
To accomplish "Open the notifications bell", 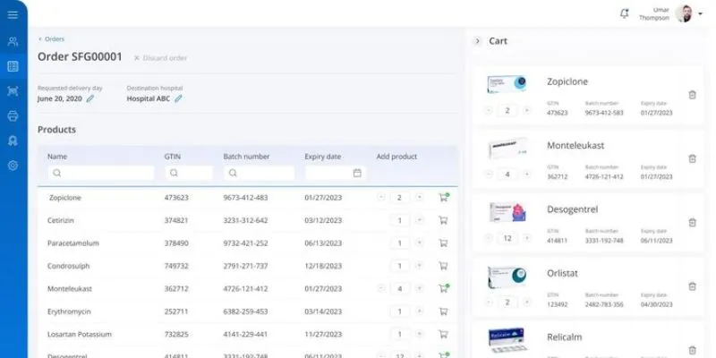I will coord(624,13).
